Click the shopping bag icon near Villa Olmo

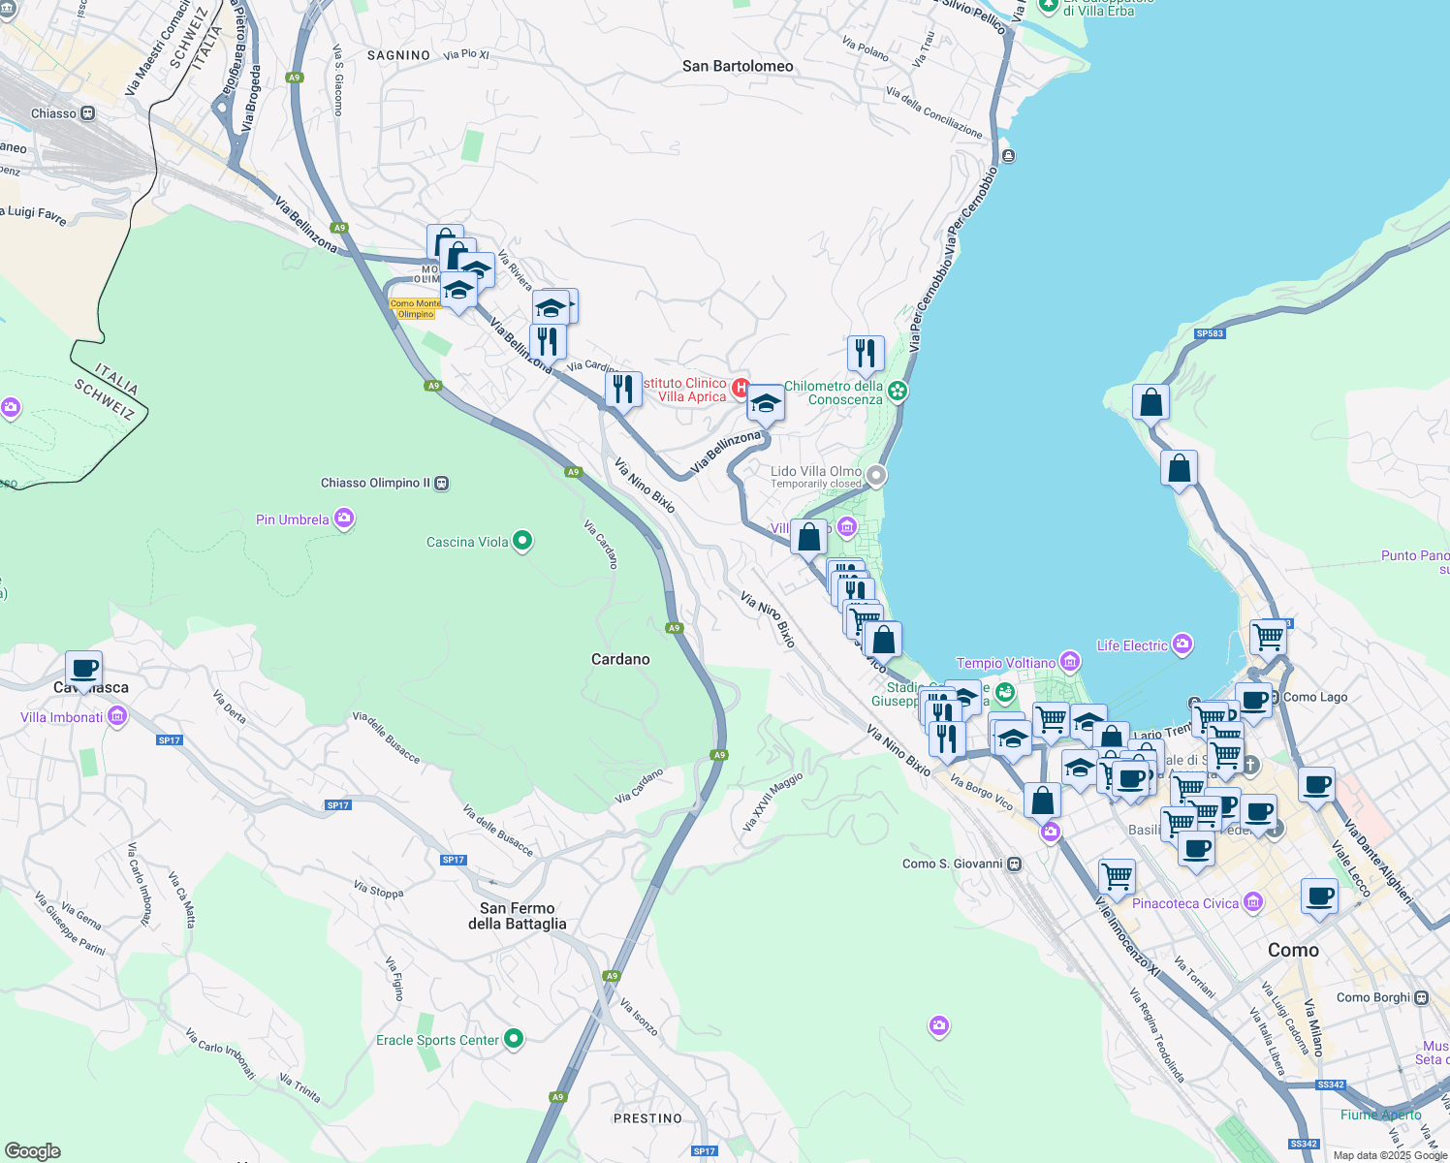tap(808, 536)
